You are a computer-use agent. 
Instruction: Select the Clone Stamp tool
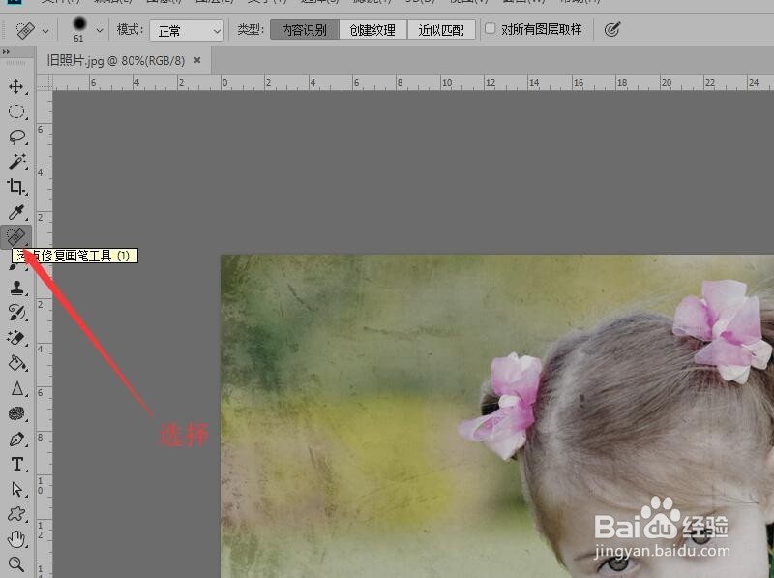pyautogui.click(x=16, y=288)
